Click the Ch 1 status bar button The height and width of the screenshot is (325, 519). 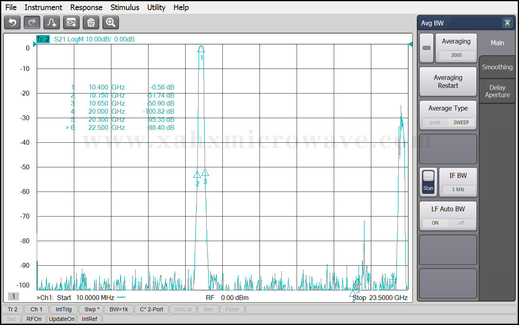(x=36, y=309)
